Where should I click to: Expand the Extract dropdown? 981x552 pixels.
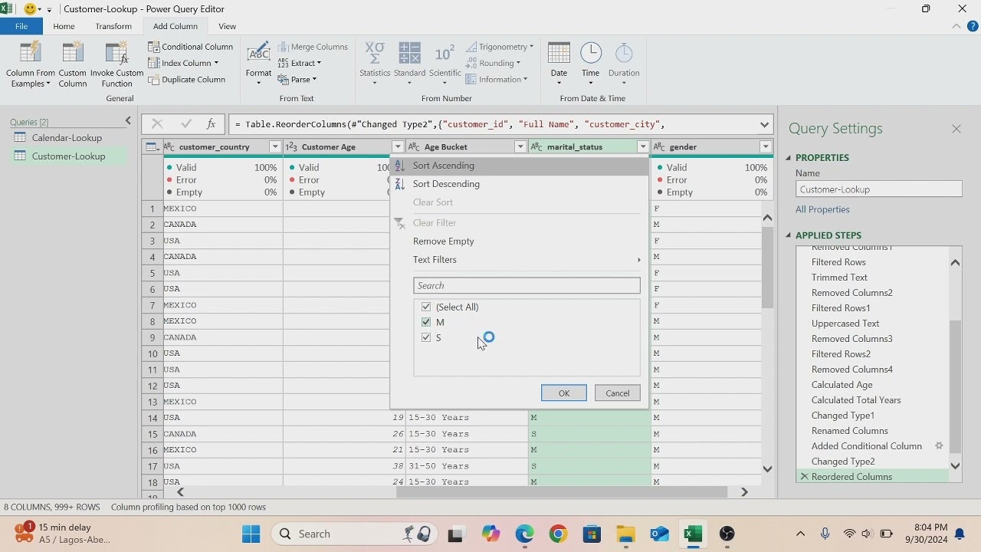(300, 64)
